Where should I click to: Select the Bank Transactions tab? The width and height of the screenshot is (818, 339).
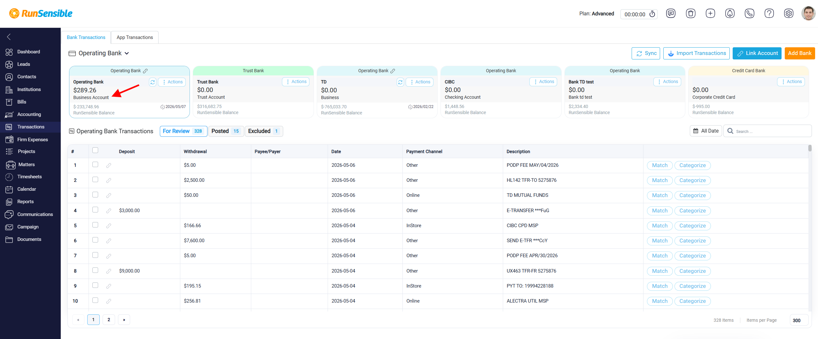pyautogui.click(x=86, y=37)
